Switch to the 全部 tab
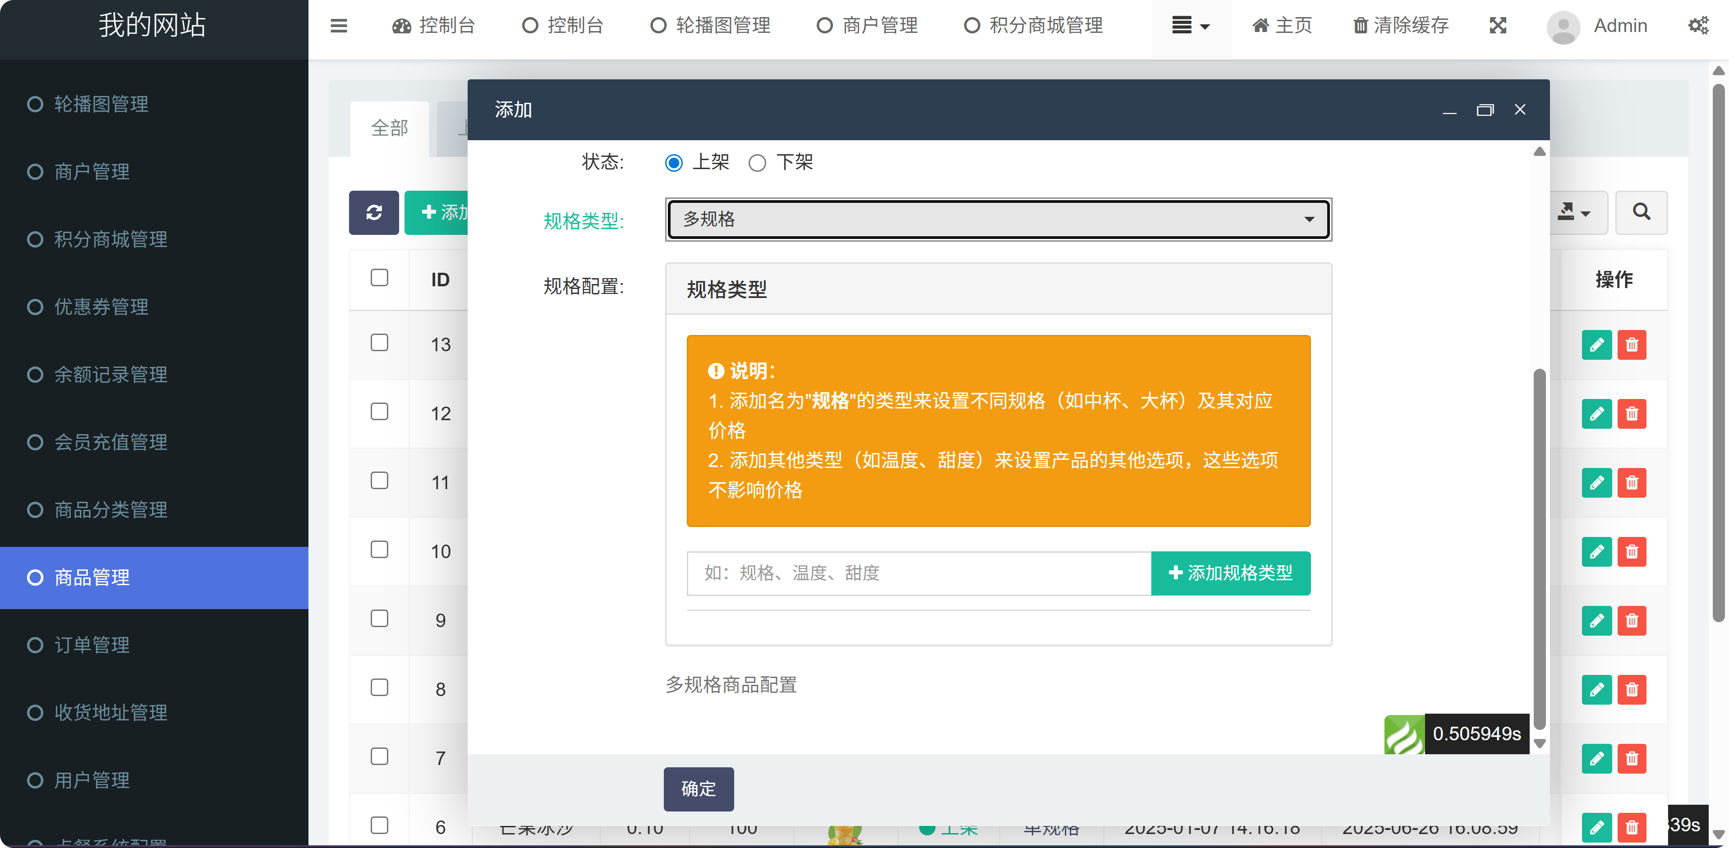Viewport: 1729px width, 848px height. [x=389, y=128]
